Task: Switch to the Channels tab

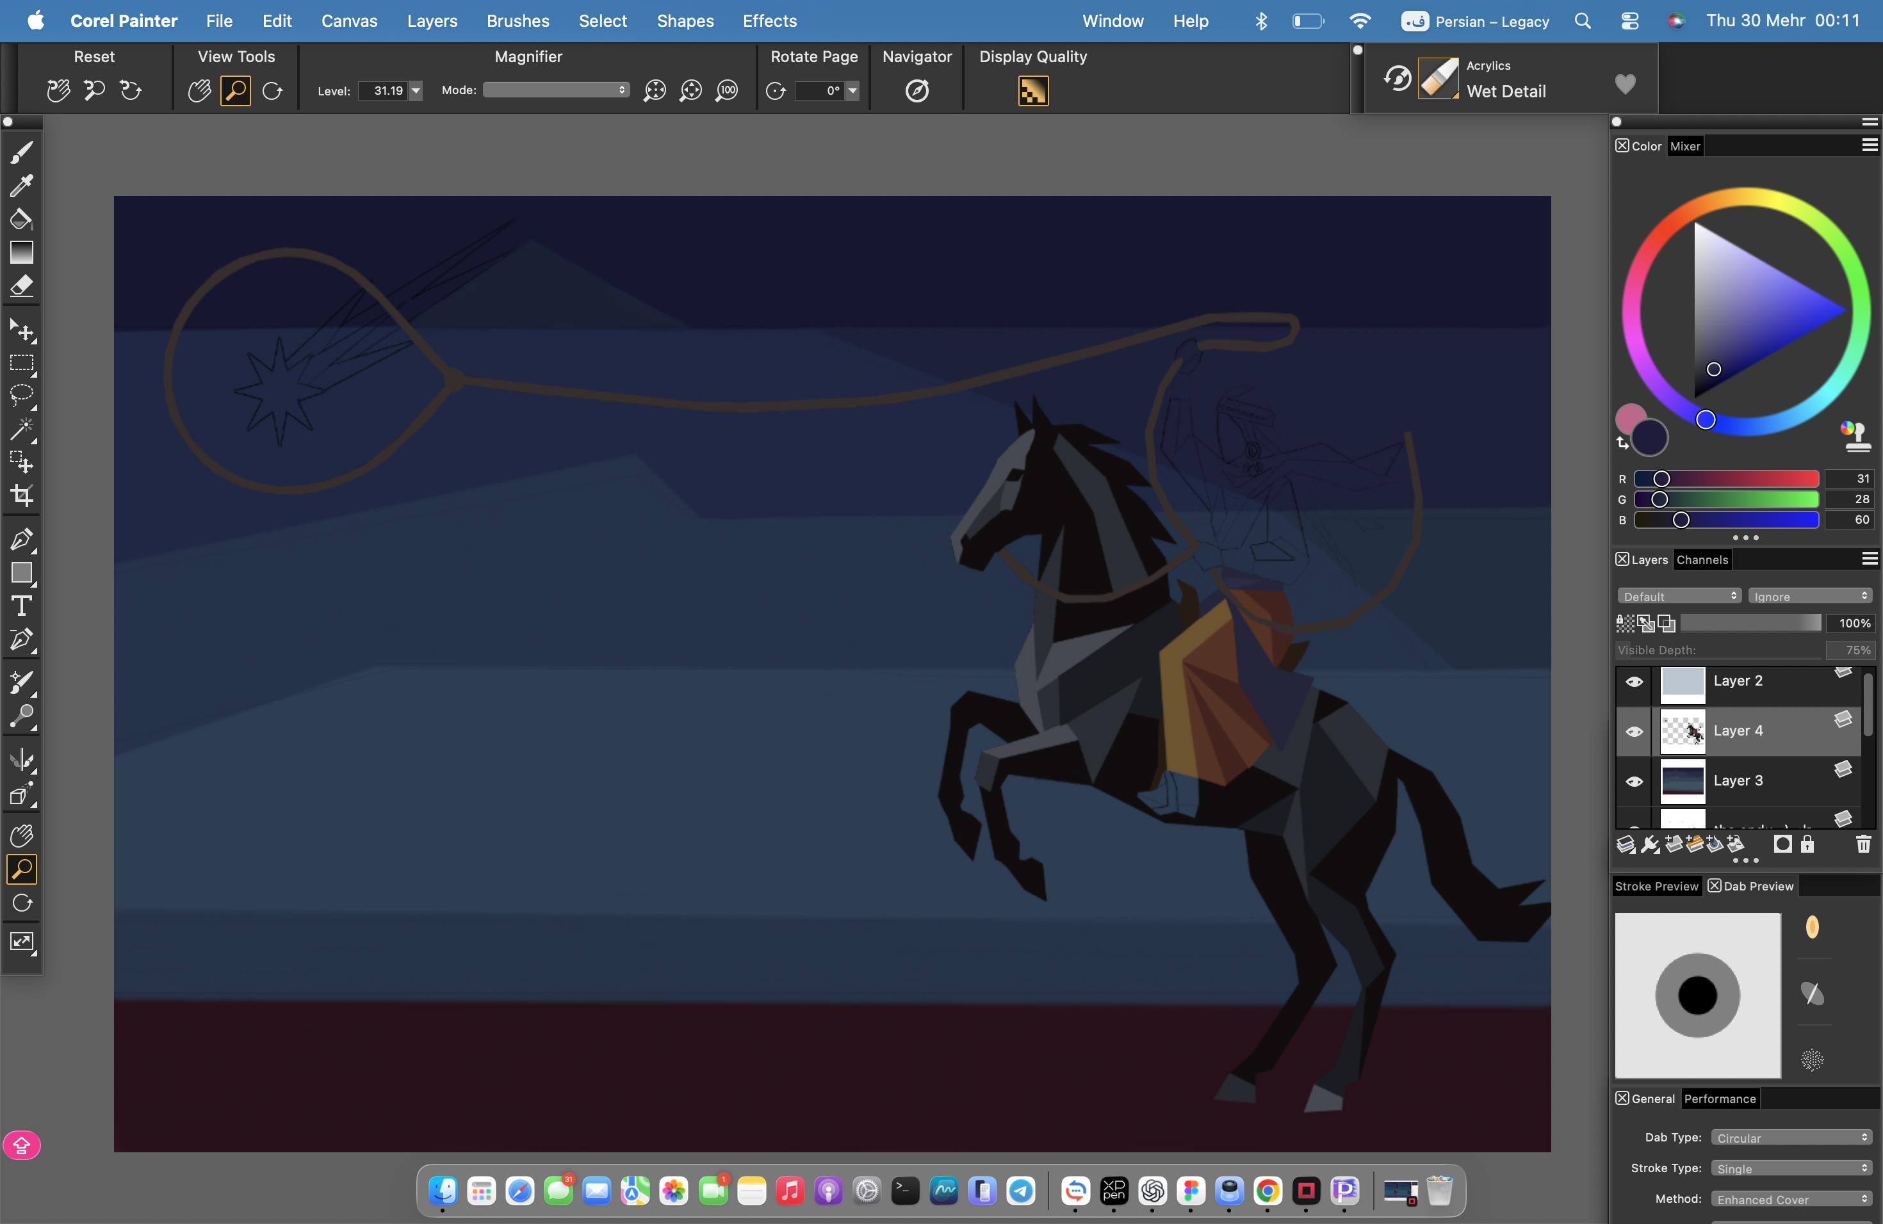Action: point(1702,559)
